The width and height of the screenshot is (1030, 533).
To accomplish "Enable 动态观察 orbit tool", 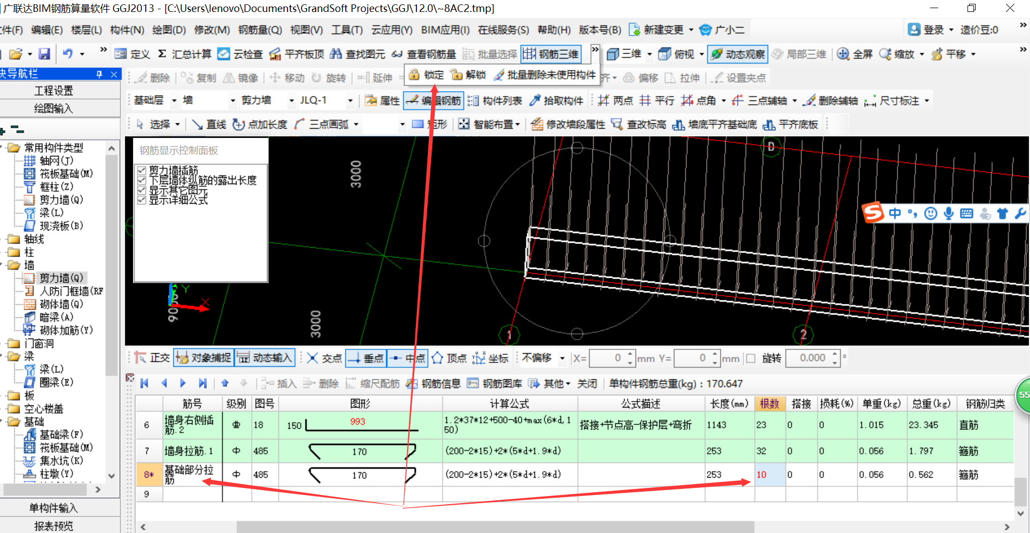I will pyautogui.click(x=738, y=54).
